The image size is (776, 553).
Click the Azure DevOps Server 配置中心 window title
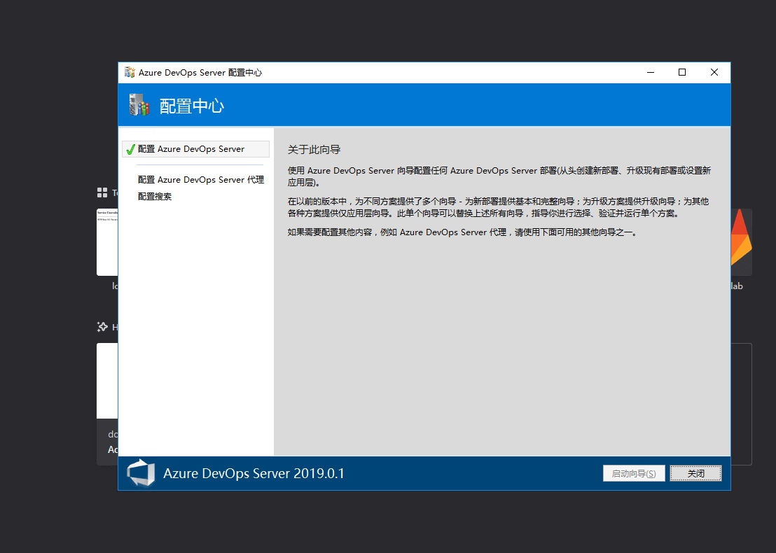pos(200,72)
